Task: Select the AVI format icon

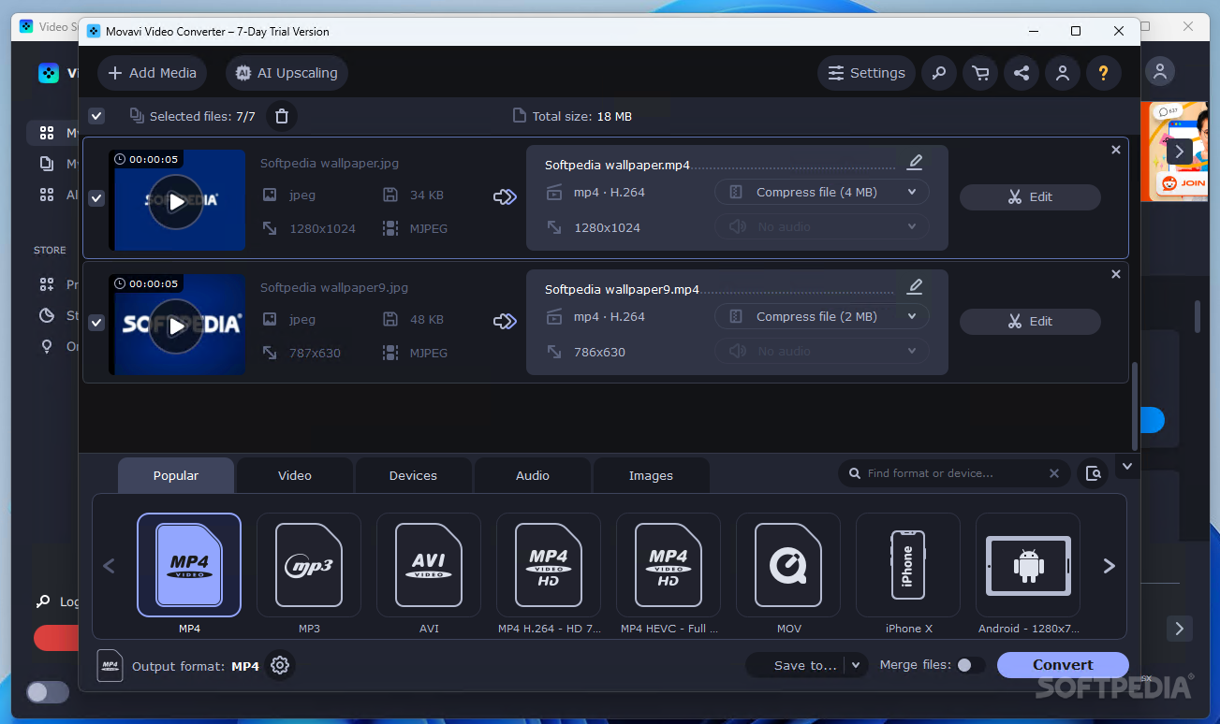Action: (x=429, y=565)
